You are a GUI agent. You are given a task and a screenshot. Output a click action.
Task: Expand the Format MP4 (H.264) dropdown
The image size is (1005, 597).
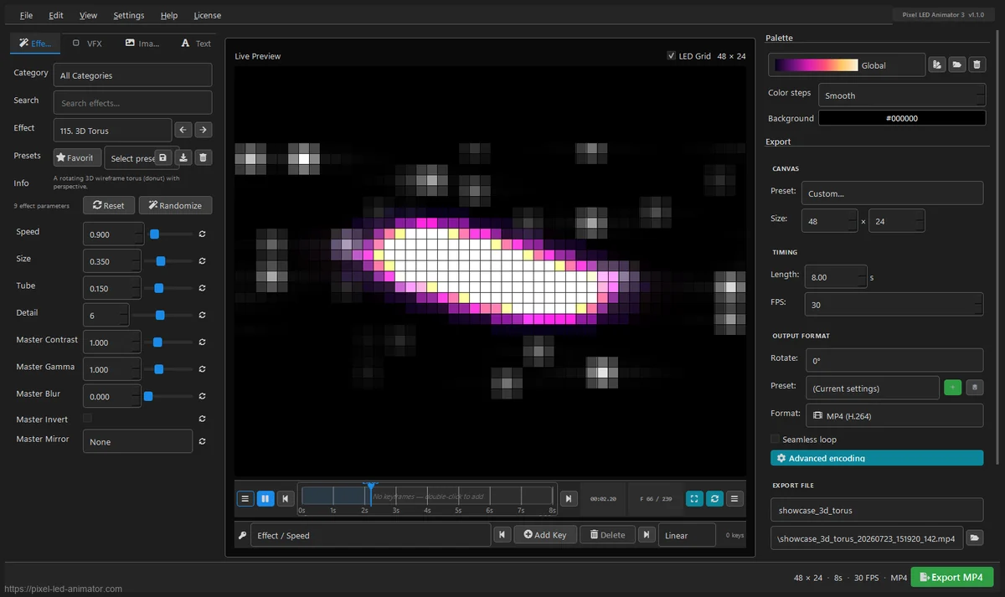[894, 415]
